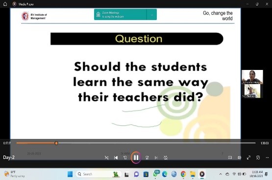Go to the previous track
The height and width of the screenshot is (180, 272).
pyautogui.click(x=116, y=157)
